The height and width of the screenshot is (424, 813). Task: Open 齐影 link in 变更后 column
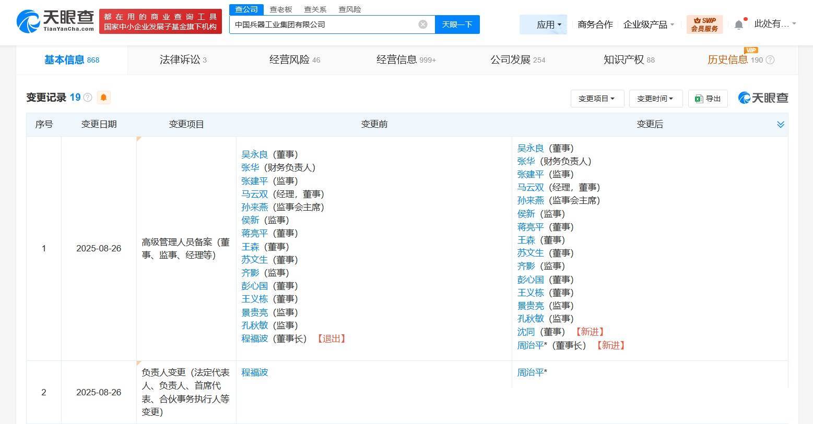pos(526,266)
